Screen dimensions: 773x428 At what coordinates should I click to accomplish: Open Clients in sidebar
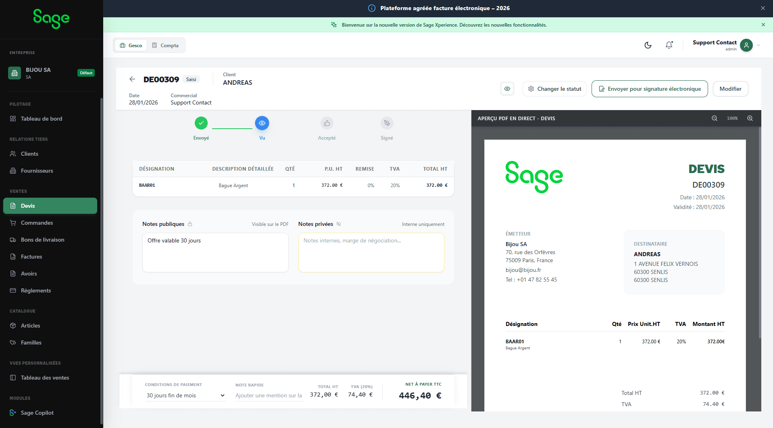coord(50,154)
